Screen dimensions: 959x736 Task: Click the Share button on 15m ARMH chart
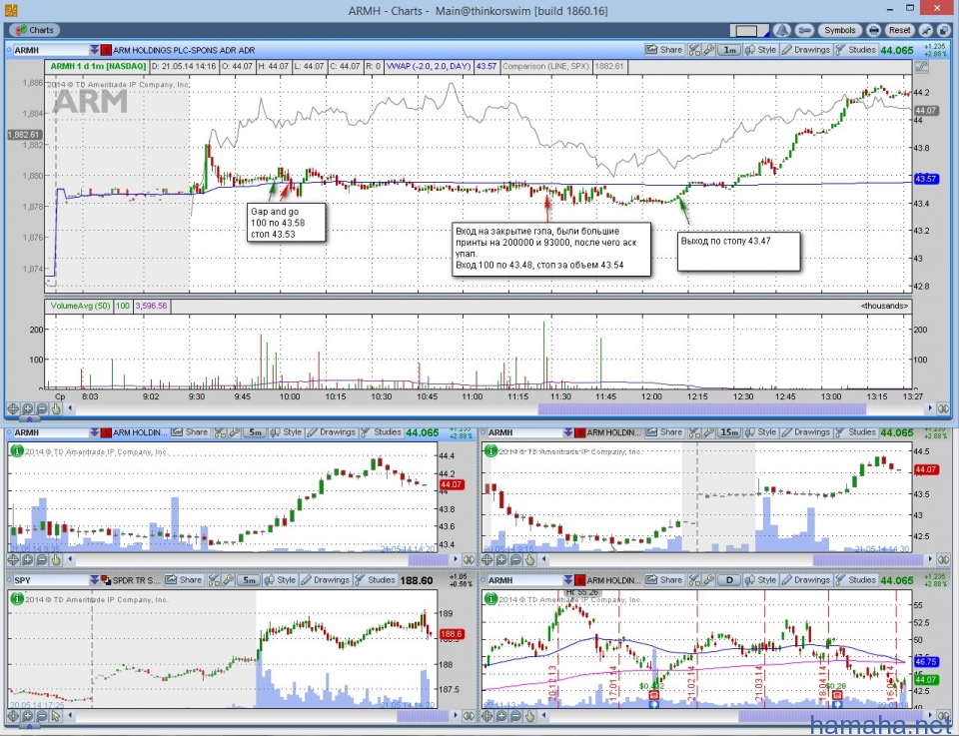pyautogui.click(x=664, y=432)
